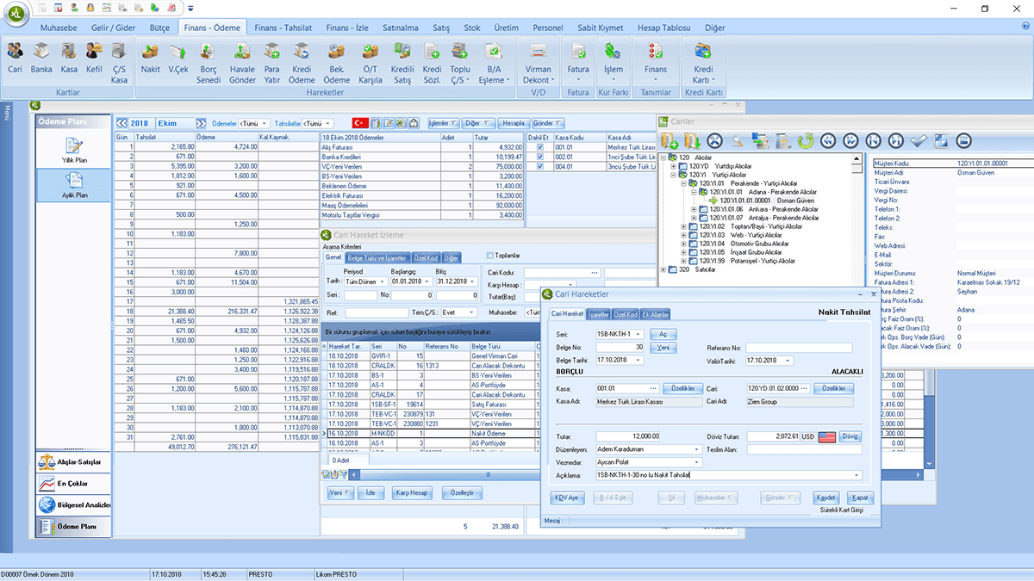Image resolution: width=1034 pixels, height=581 pixels.
Task: Open Borç Senedi in the ribbon
Action: pyautogui.click(x=209, y=63)
